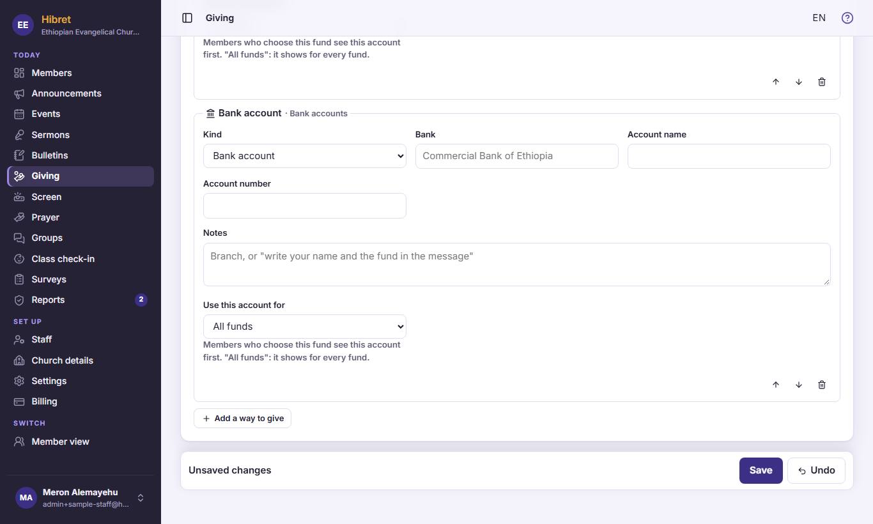This screenshot has height=524, width=873.
Task: Click the Billing card icon
Action: tap(19, 401)
